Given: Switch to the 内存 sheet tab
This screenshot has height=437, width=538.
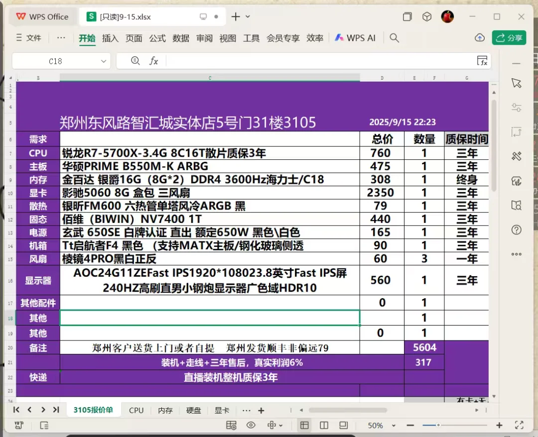Looking at the screenshot, I should coord(165,410).
